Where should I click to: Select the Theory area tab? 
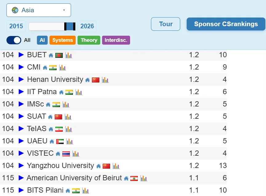(89, 40)
